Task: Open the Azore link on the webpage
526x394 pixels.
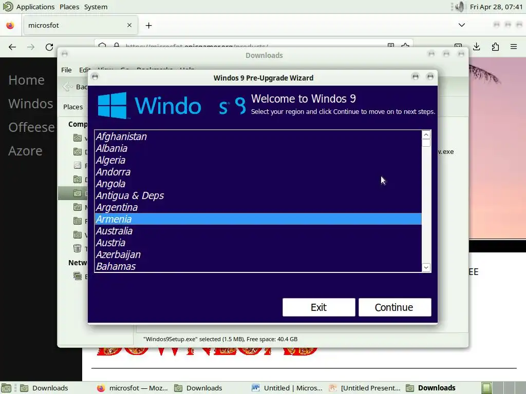Action: point(26,151)
